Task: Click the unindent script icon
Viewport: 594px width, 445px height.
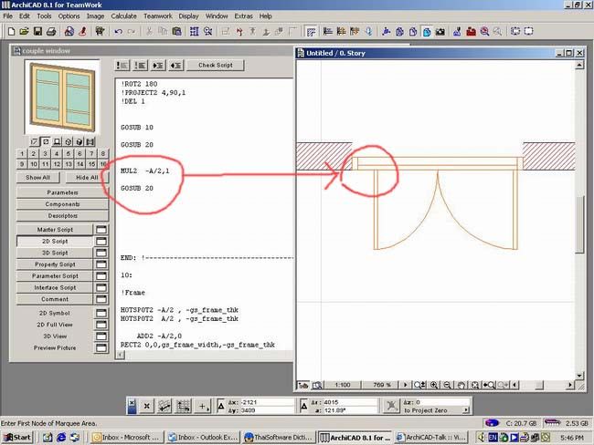Action: tap(175, 66)
